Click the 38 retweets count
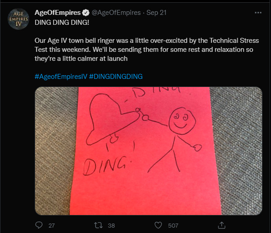The height and width of the screenshot is (233, 271). click(112, 225)
